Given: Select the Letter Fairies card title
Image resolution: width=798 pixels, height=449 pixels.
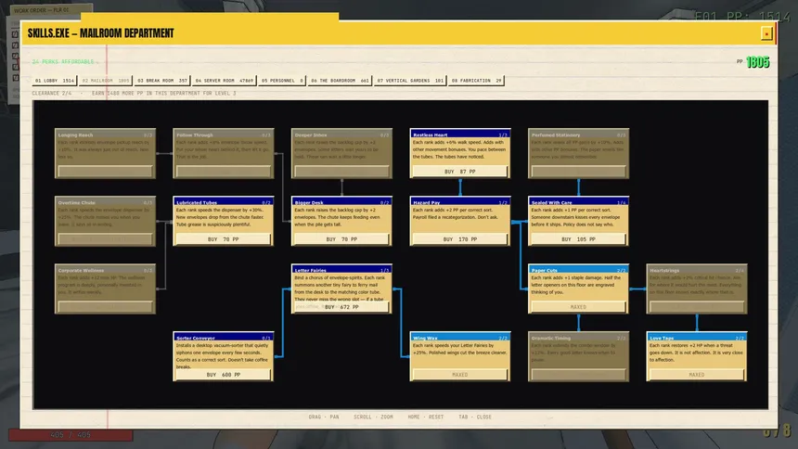Looking at the screenshot, I should click(x=310, y=270).
